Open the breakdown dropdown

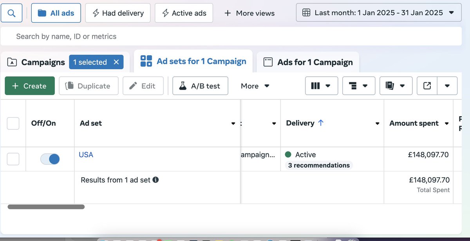coord(359,86)
